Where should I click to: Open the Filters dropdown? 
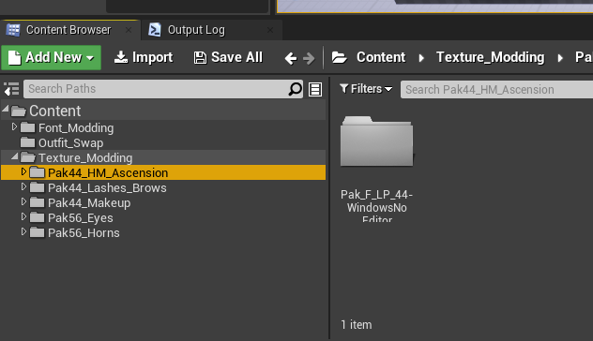click(366, 89)
